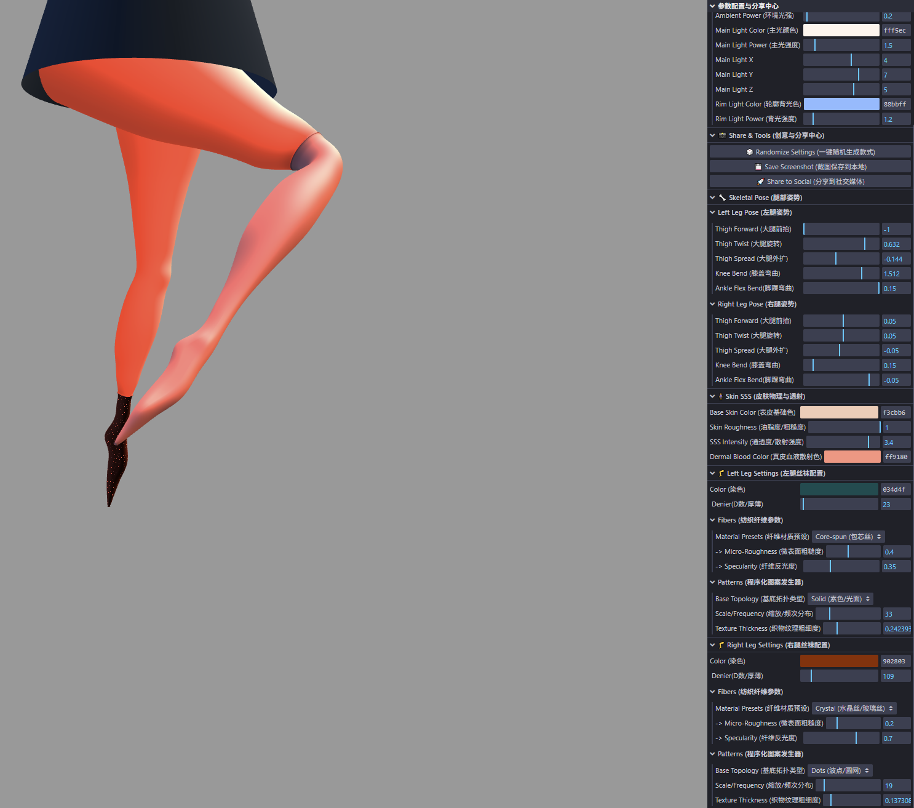Click Left Leg Settings Denier value 23

pyautogui.click(x=896, y=504)
